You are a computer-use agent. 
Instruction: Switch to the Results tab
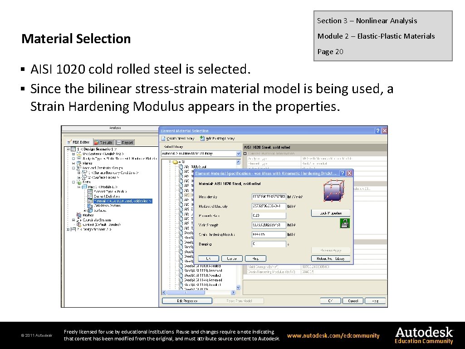(103, 143)
